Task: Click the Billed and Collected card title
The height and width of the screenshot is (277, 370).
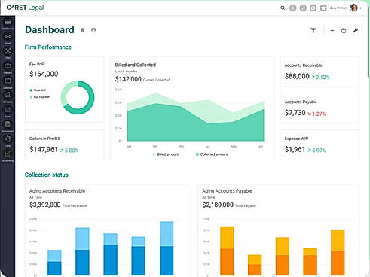Action: 136,65
